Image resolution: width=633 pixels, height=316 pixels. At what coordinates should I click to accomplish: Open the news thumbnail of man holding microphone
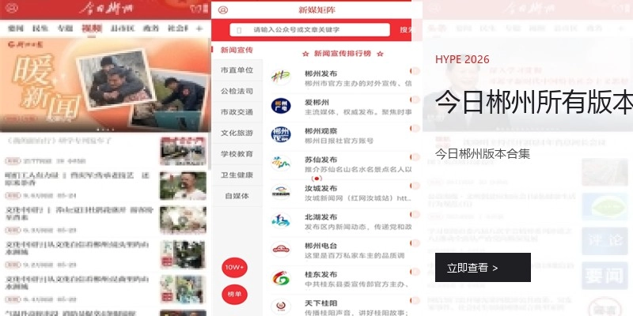pyautogui.click(x=183, y=186)
